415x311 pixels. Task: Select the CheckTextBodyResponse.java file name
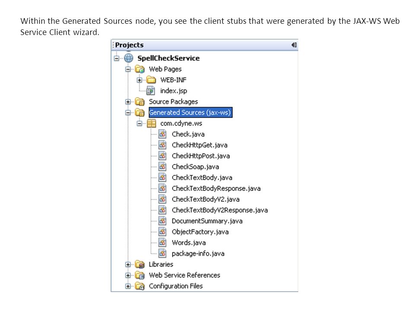click(216, 188)
